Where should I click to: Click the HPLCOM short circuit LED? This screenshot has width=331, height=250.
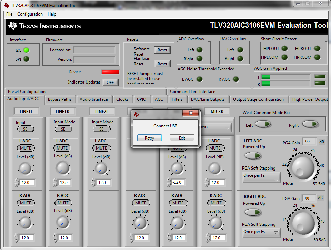coord(284,57)
